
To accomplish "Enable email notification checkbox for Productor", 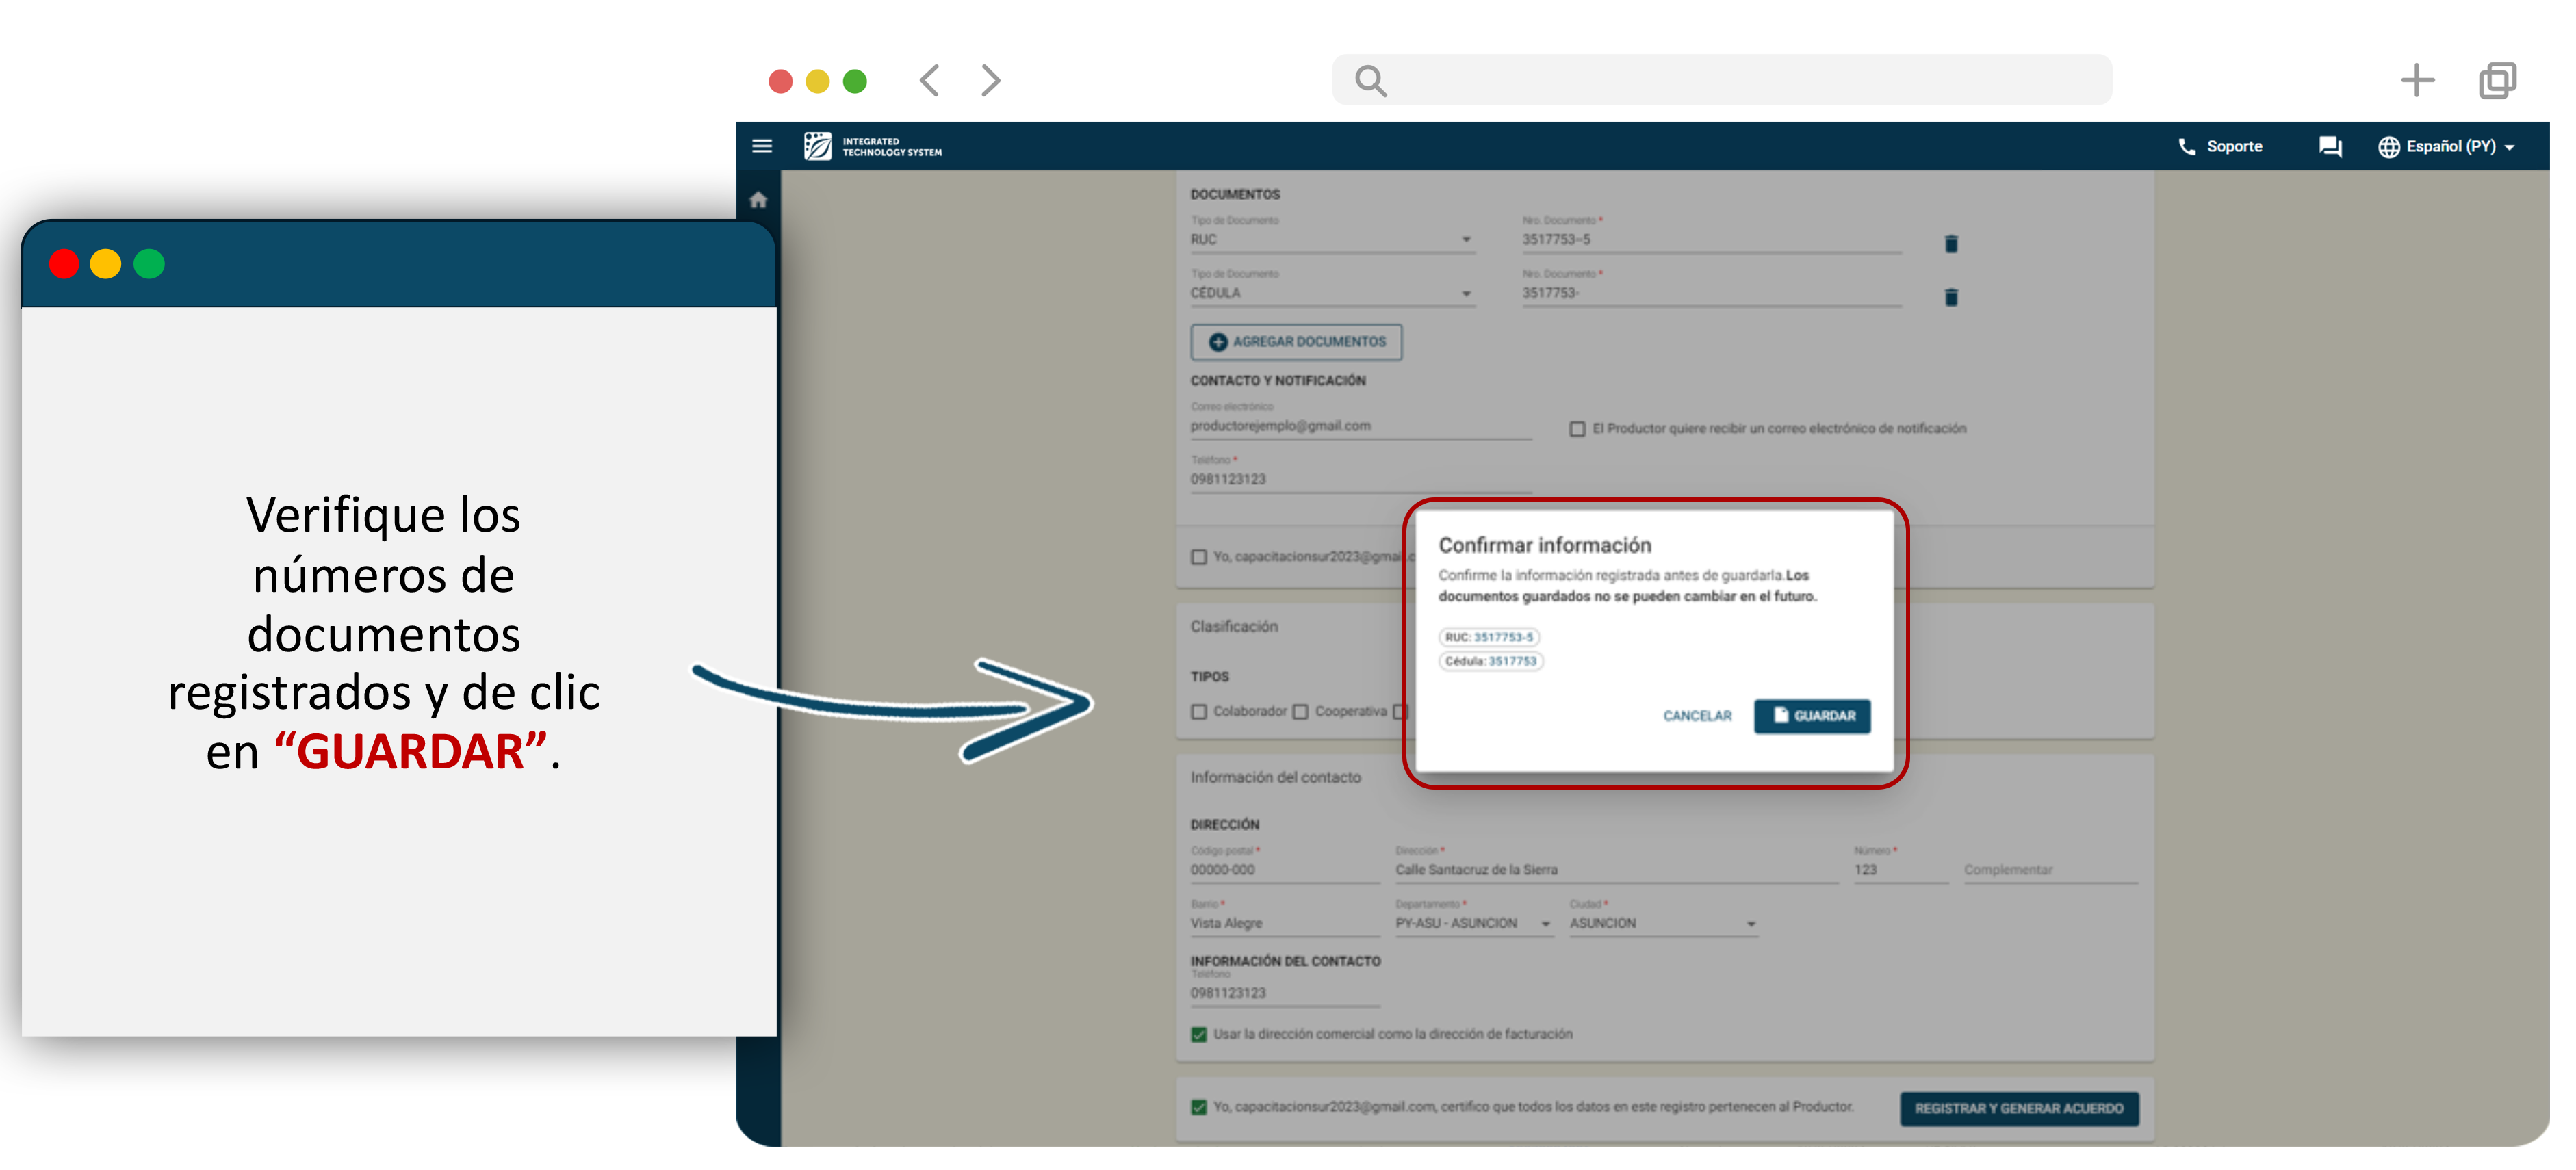I will [1577, 429].
